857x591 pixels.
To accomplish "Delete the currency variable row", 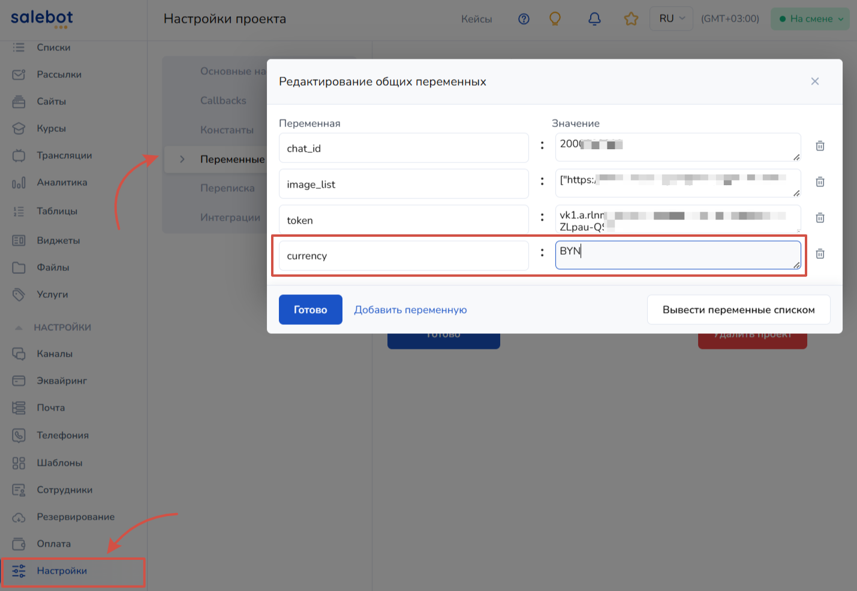I will point(820,254).
